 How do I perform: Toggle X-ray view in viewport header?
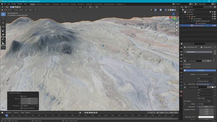166,10
